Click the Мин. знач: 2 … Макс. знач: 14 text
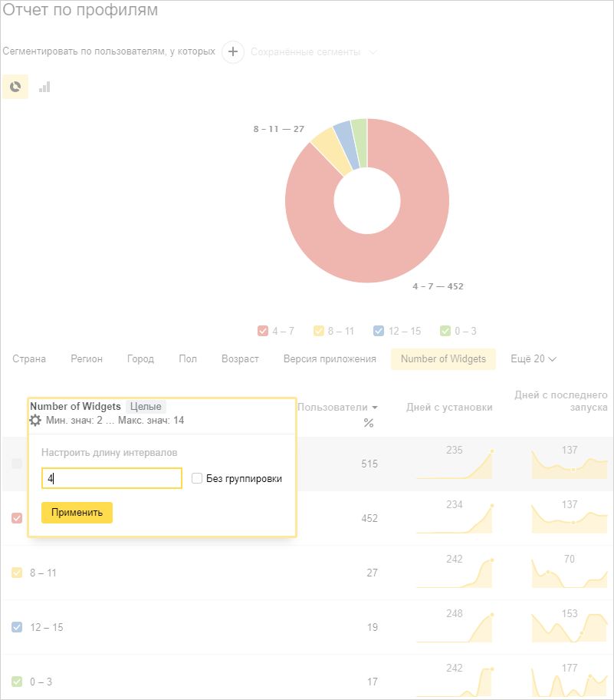Viewport: 614px width, 700px height. [x=115, y=420]
